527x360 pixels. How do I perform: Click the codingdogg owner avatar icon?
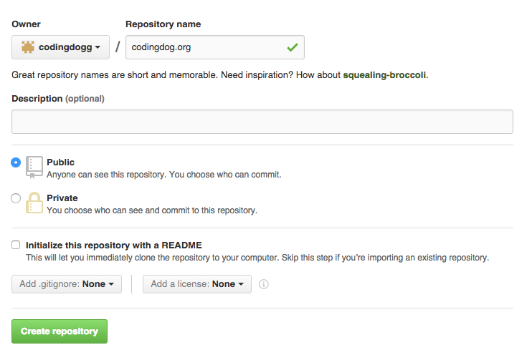pyautogui.click(x=28, y=47)
